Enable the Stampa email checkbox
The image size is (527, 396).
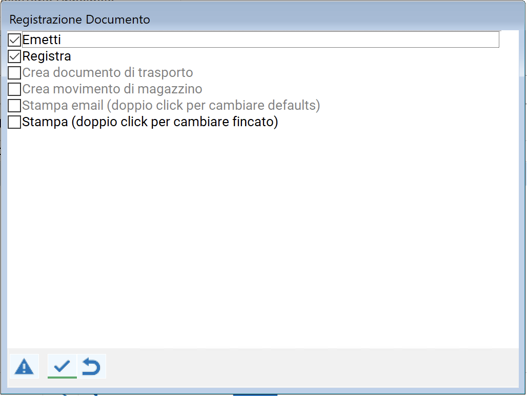tap(14, 106)
